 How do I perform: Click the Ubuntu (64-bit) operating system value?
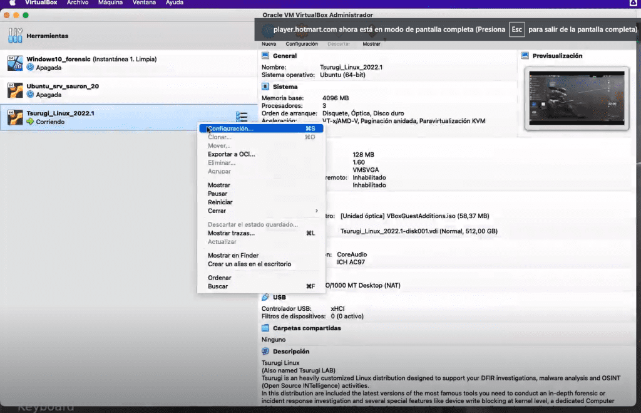click(x=342, y=75)
